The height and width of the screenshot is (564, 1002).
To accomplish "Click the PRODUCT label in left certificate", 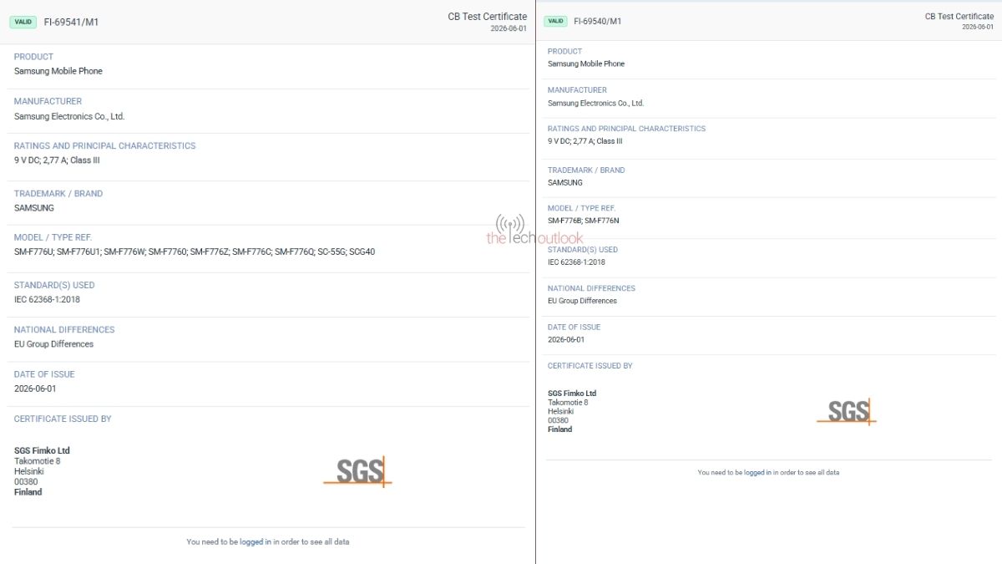I will pos(33,57).
